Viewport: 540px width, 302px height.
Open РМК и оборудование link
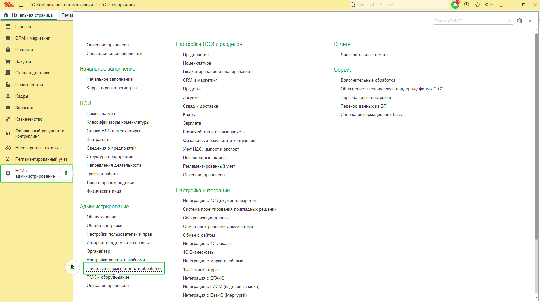tap(108, 277)
